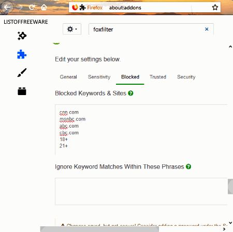Image resolution: width=233 pixels, height=232 pixels.
Task: Bookmark this page with the star icon
Action: 215,7
